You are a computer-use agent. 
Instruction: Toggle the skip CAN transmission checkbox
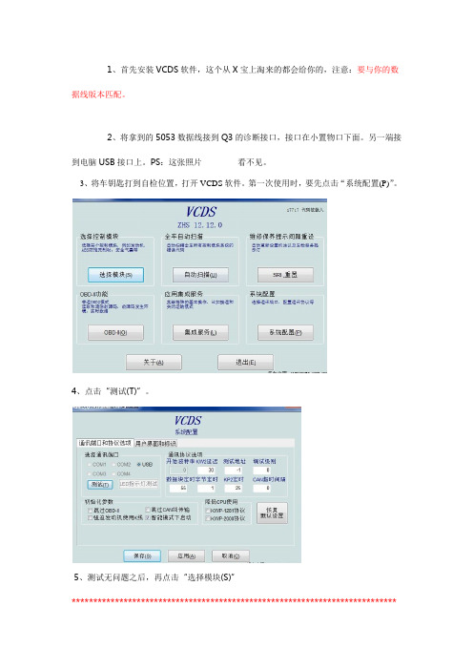click(x=148, y=511)
